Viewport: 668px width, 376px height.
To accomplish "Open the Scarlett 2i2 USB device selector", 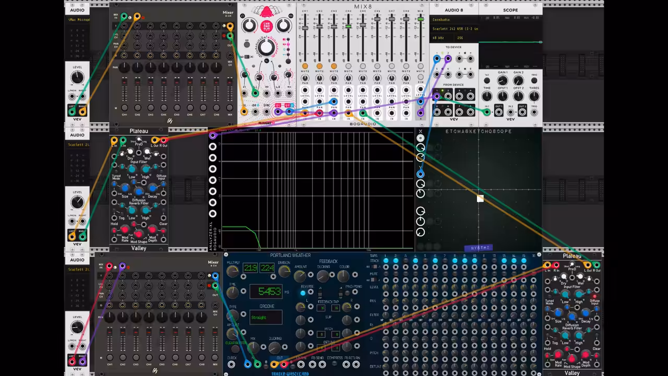I will coord(454,29).
